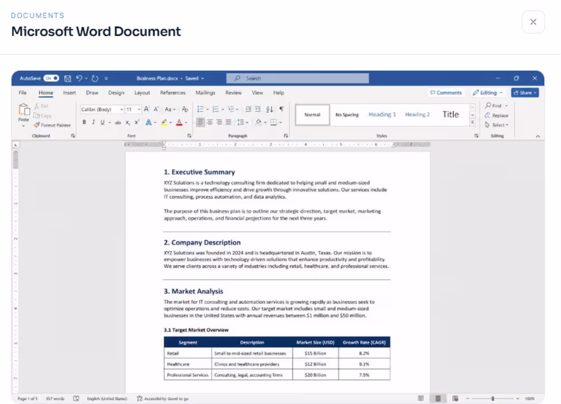The image size is (561, 404).
Task: Toggle the paragraph marks pilcrow
Action: pos(282,109)
